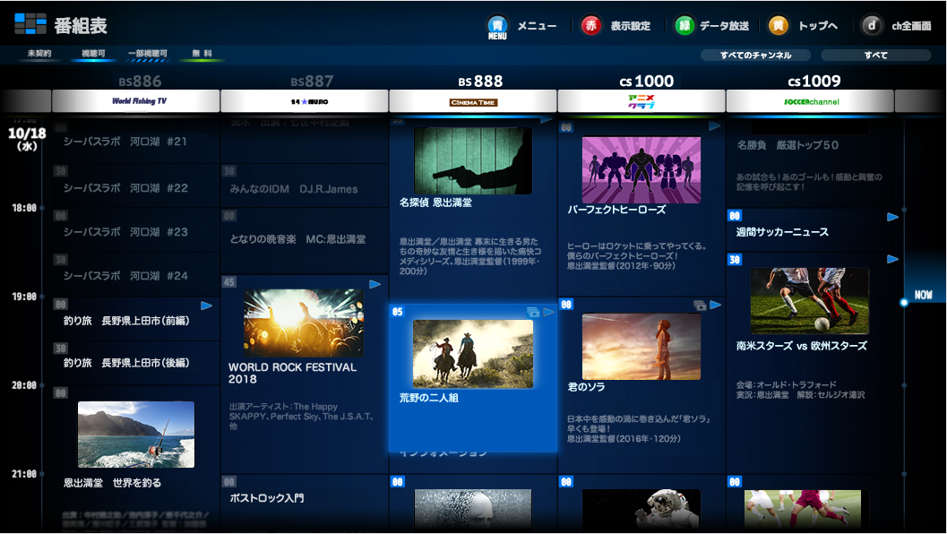Open データ放送 data broadcast
947x534 pixels.
click(724, 25)
